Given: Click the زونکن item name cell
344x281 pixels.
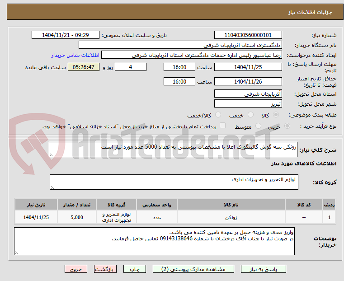Looking at the screenshot, I should point(231,217).
